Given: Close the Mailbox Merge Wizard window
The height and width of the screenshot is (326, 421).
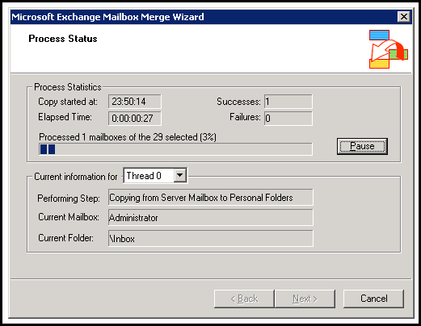Looking at the screenshot, I should (404, 17).
